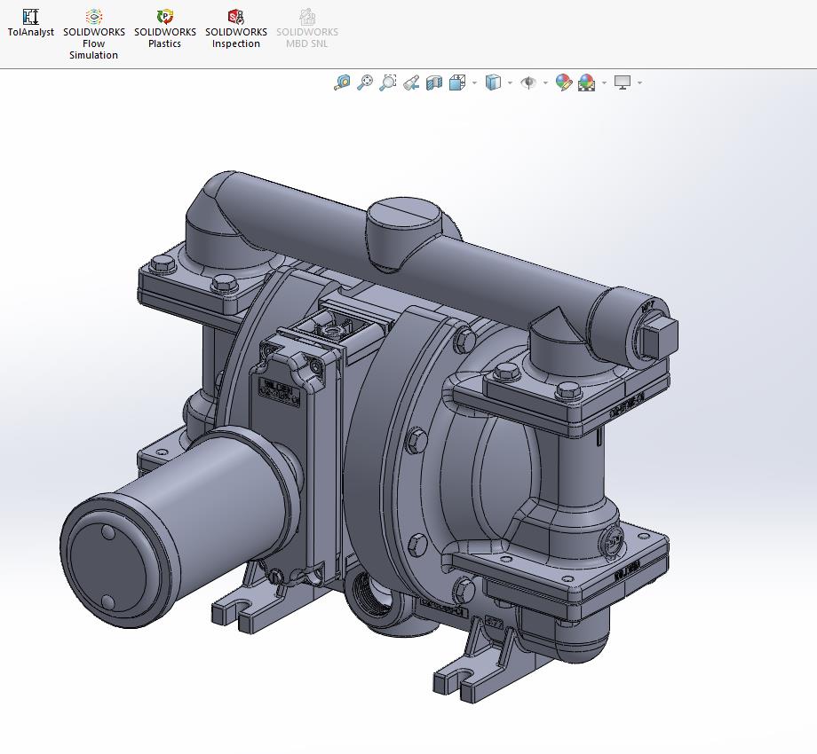The image size is (817, 754).
Task: Click the View Orientation cube icon
Action: point(457,82)
